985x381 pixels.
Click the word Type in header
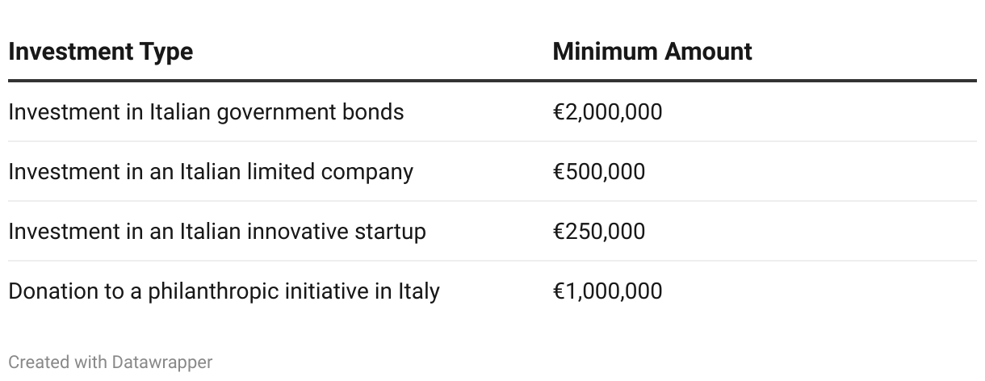(168, 52)
